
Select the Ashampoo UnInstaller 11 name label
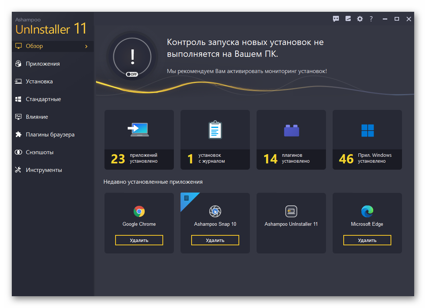click(291, 224)
